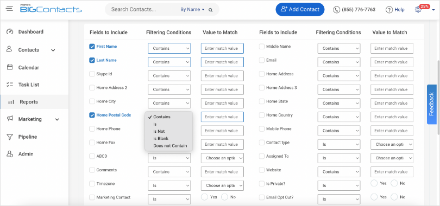Click the Search Contacts input field

coord(143,10)
